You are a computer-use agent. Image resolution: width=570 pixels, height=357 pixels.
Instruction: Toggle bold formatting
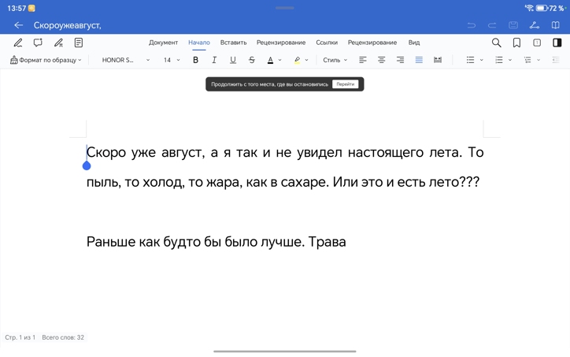click(195, 60)
